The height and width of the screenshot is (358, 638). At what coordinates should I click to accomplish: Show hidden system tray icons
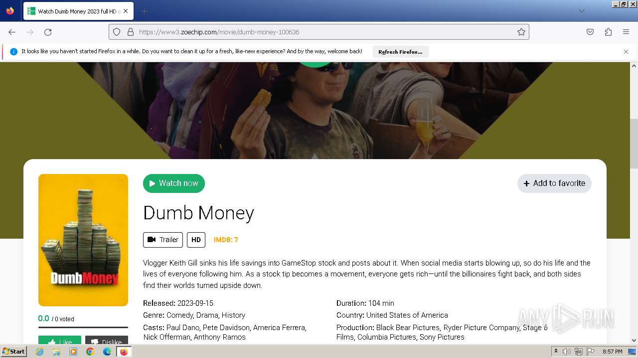coord(556,352)
